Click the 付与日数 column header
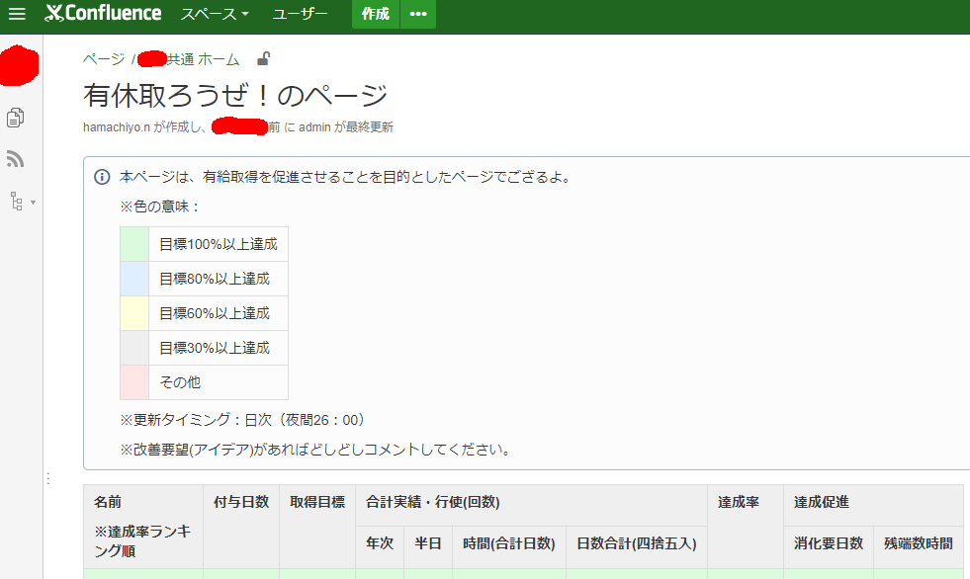 click(x=241, y=502)
